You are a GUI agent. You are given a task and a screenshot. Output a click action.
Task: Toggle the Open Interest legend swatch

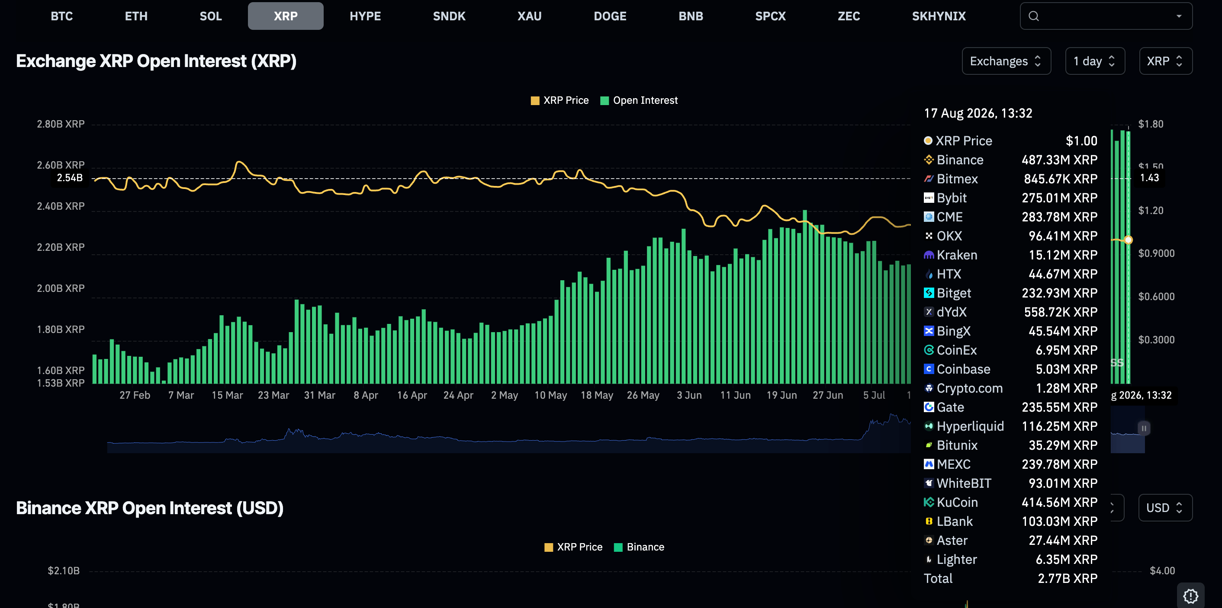click(605, 100)
